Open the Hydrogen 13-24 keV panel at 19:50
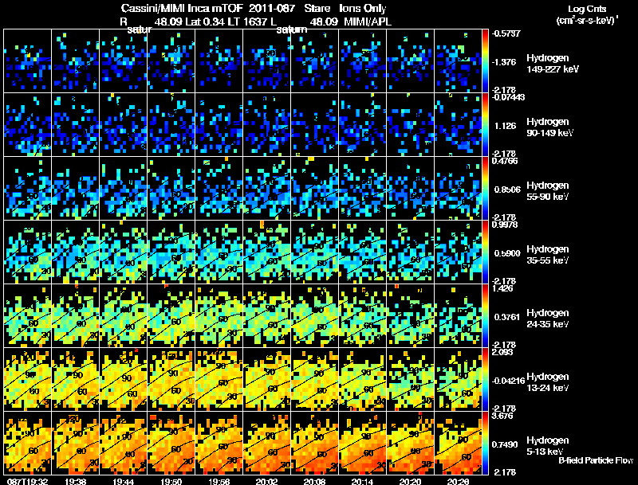 pos(171,379)
